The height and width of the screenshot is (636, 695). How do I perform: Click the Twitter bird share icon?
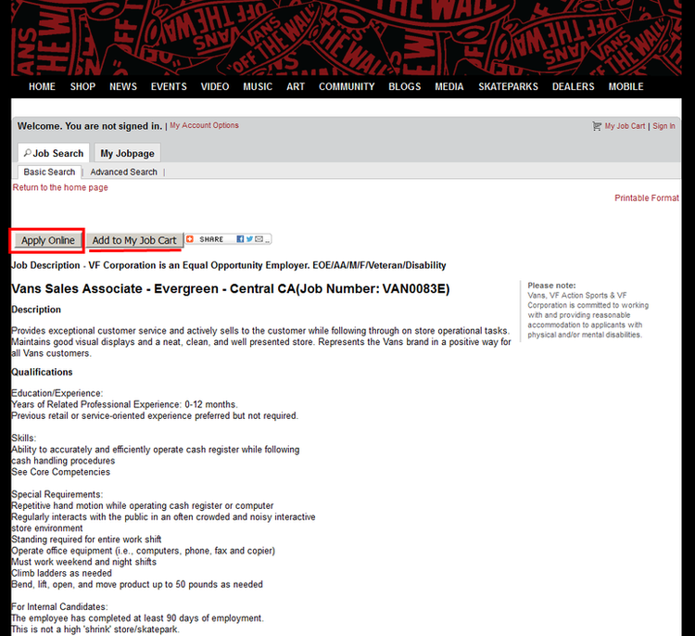tap(249, 239)
